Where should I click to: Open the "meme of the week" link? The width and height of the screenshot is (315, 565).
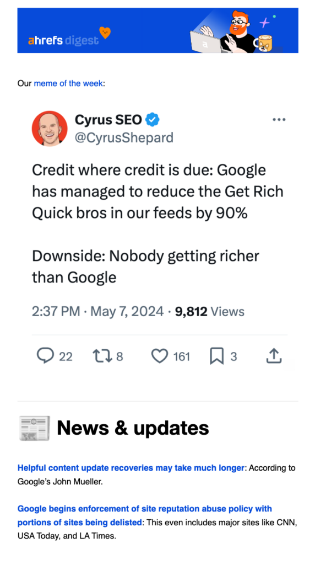point(68,84)
